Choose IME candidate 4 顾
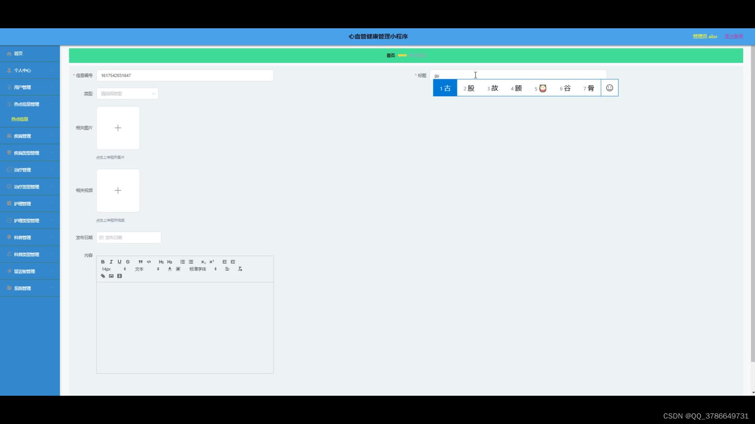This screenshot has height=424, width=755. click(x=516, y=88)
